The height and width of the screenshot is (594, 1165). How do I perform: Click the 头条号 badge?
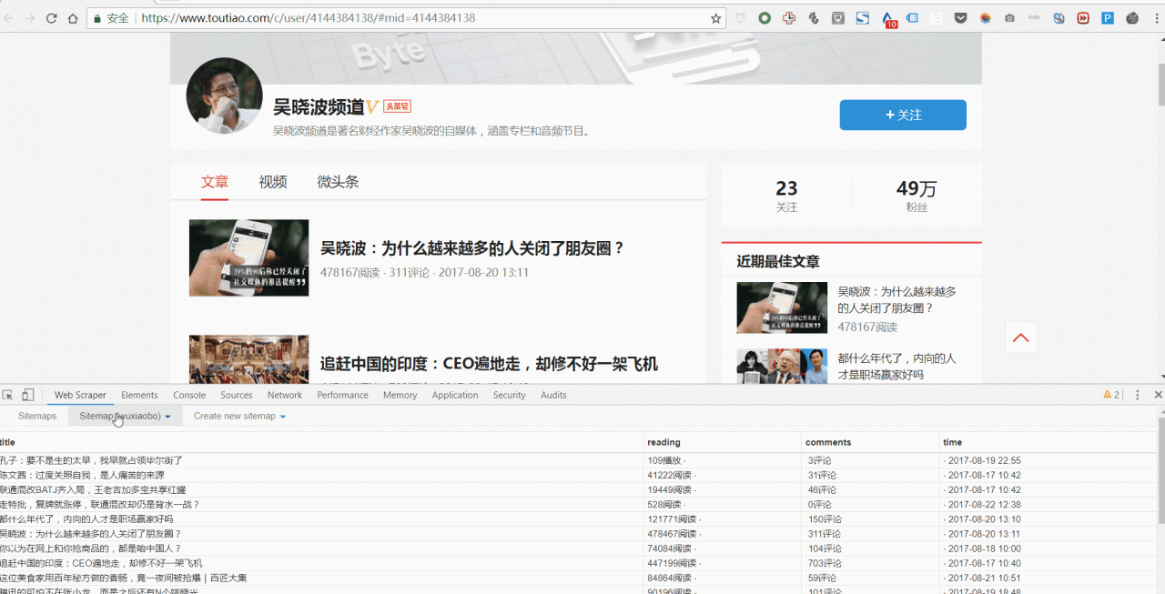pos(397,106)
